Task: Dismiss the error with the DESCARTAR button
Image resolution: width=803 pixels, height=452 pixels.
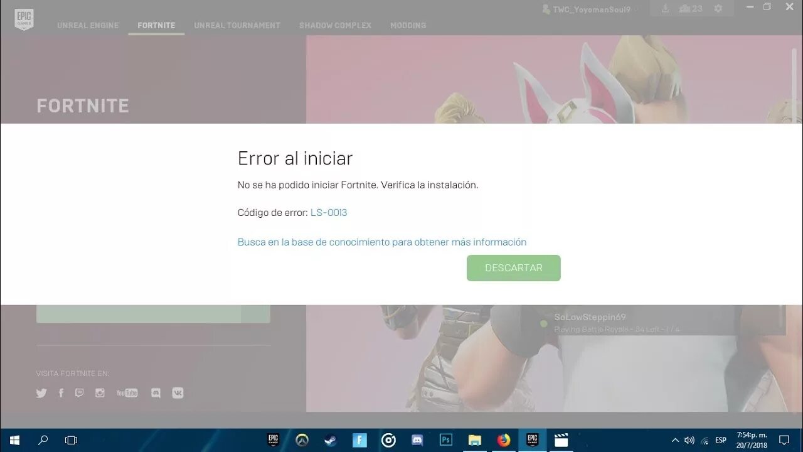Action: pos(513,268)
